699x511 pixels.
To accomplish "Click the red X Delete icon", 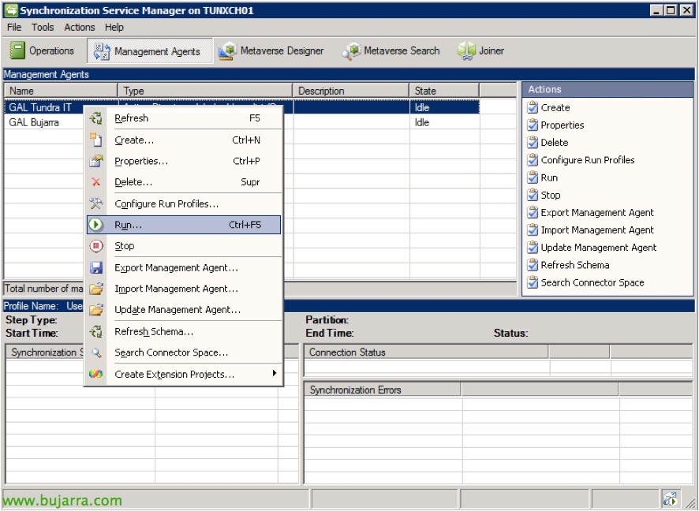I will [95, 182].
